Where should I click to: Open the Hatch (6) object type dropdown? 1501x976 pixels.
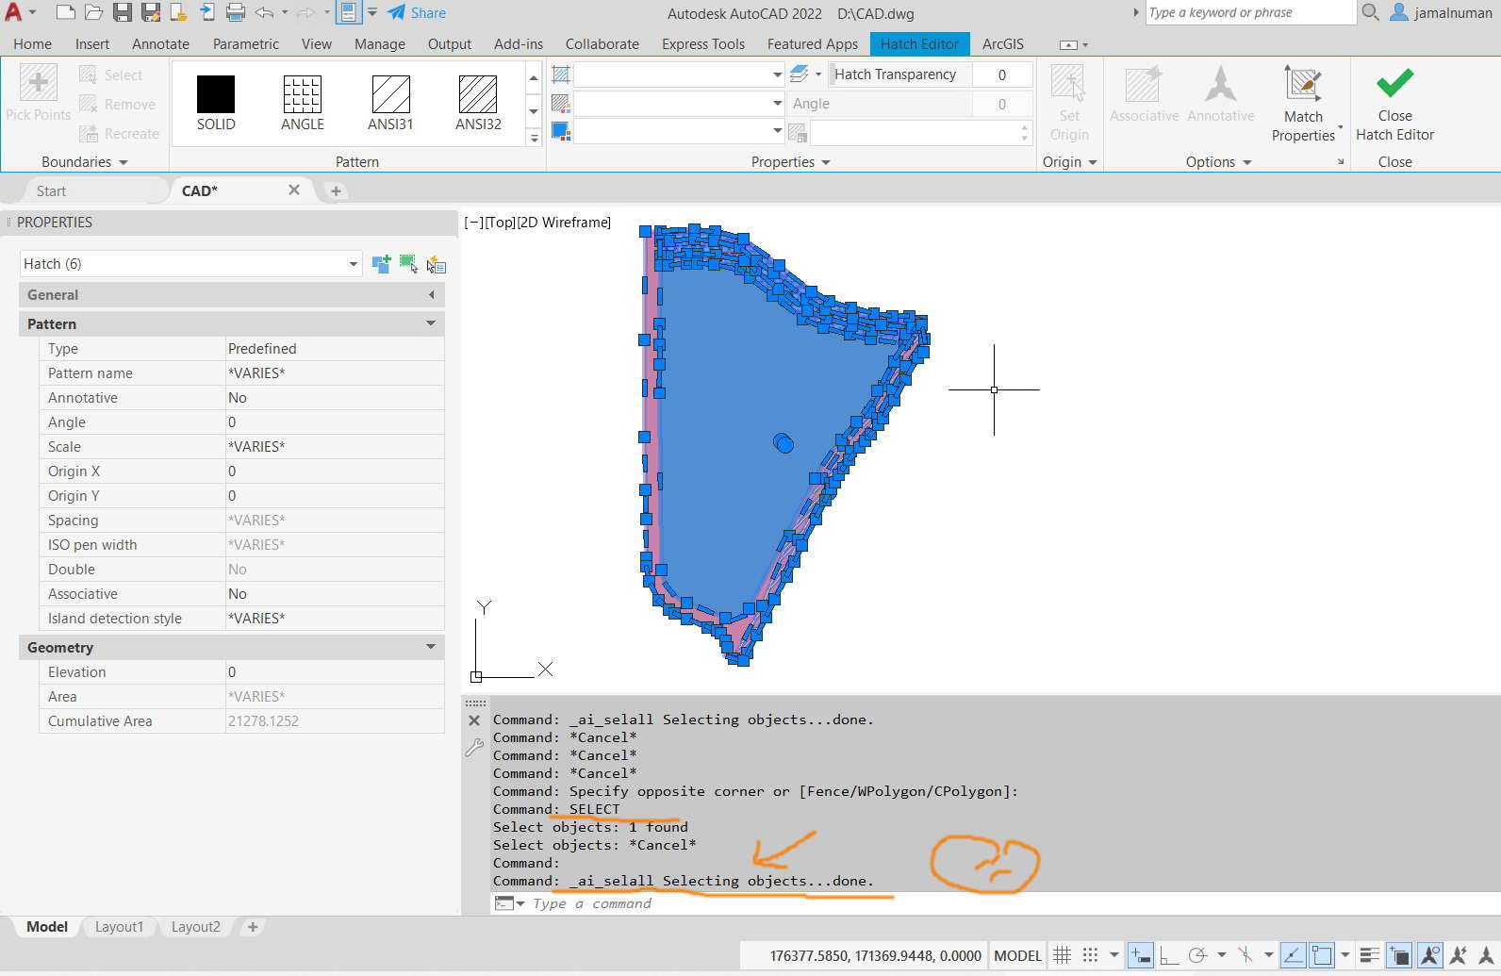point(354,264)
